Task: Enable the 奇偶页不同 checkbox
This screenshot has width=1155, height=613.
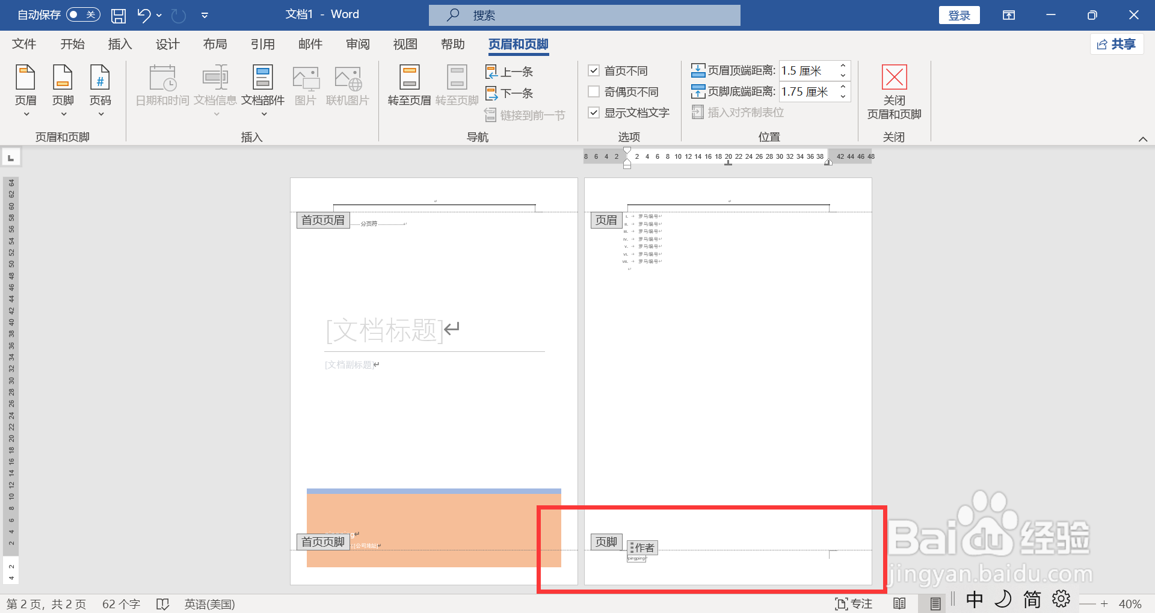Action: tap(594, 91)
